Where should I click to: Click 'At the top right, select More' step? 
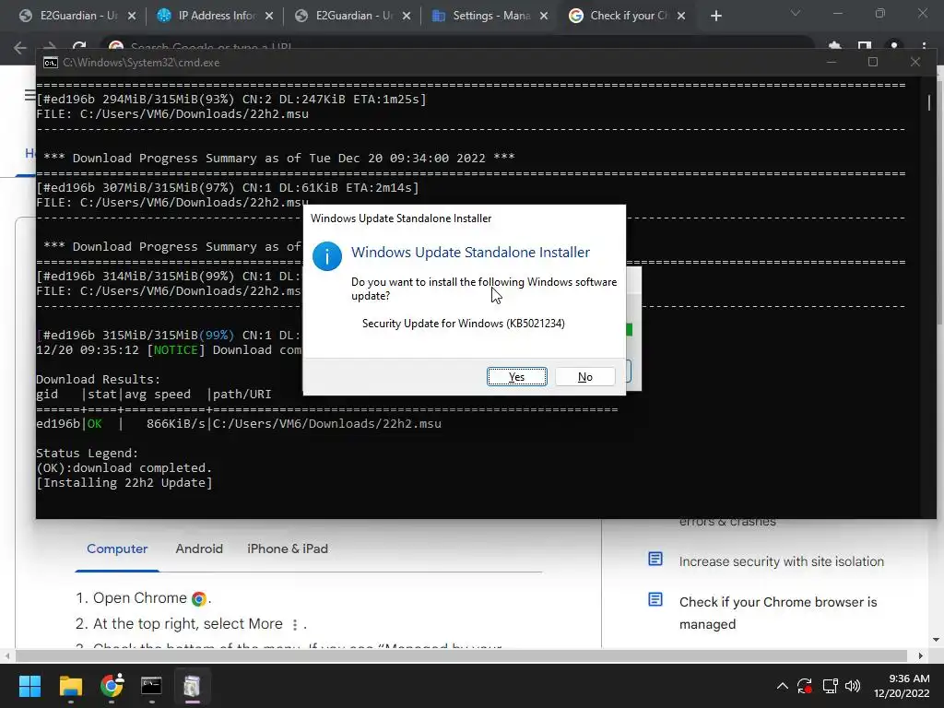point(188,624)
